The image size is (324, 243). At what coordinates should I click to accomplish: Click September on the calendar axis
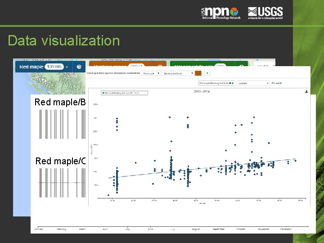coord(219,229)
